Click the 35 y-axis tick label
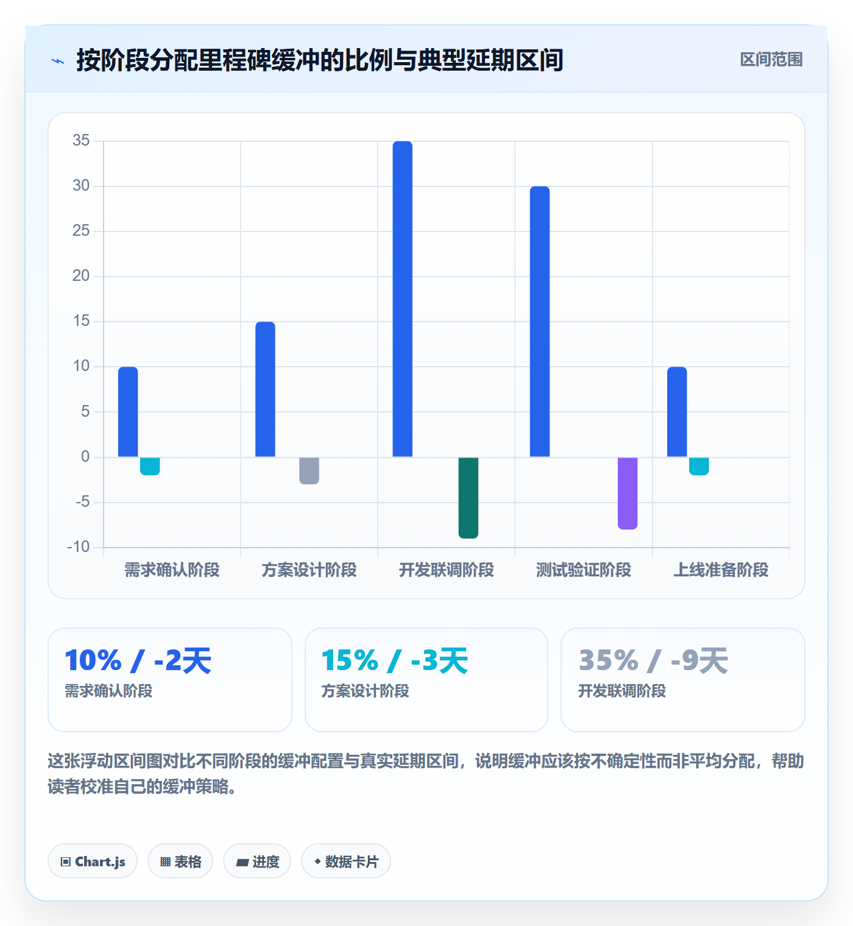Screen dimensions: 853x926 pyautogui.click(x=81, y=141)
